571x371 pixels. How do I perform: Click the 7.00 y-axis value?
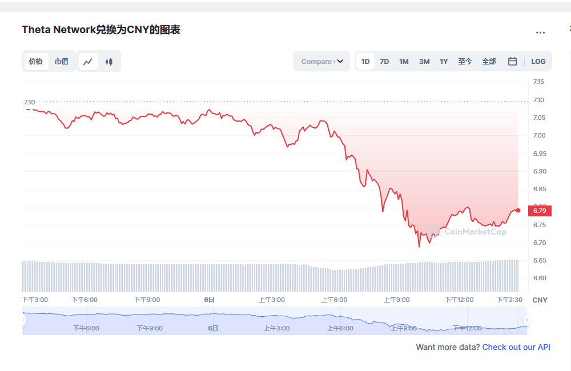pos(540,135)
